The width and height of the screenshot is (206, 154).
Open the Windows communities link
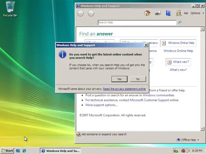pyautogui.click(x=159, y=95)
